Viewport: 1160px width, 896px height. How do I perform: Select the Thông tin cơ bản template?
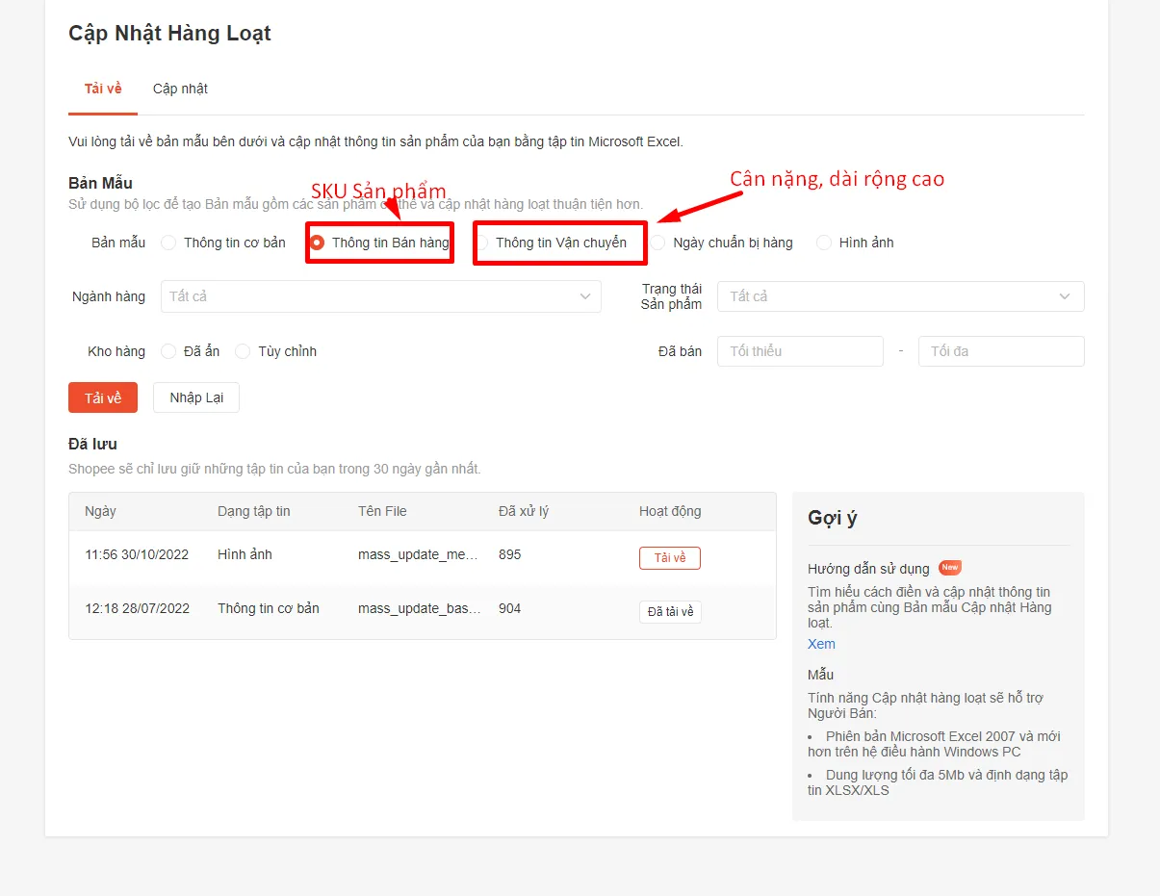pos(223,243)
